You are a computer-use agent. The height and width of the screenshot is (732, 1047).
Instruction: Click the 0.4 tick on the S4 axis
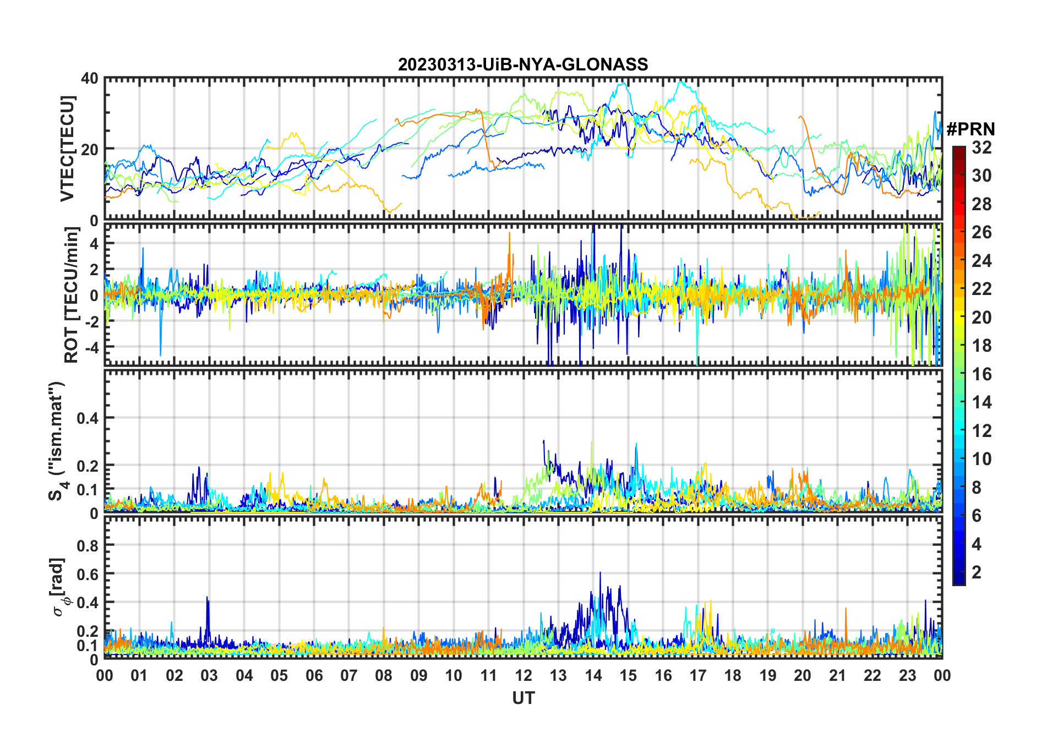88,418
